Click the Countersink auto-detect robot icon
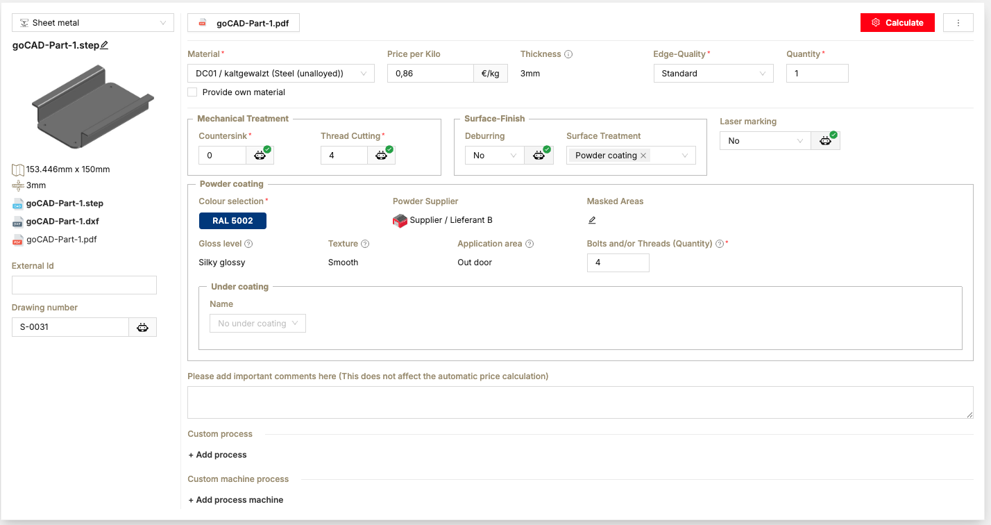Viewport: 991px width, 525px height. [260, 156]
